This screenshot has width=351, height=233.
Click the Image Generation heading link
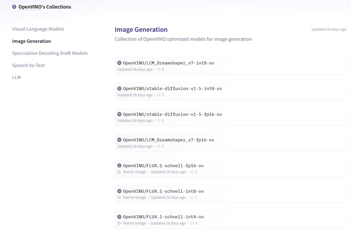pos(141,29)
